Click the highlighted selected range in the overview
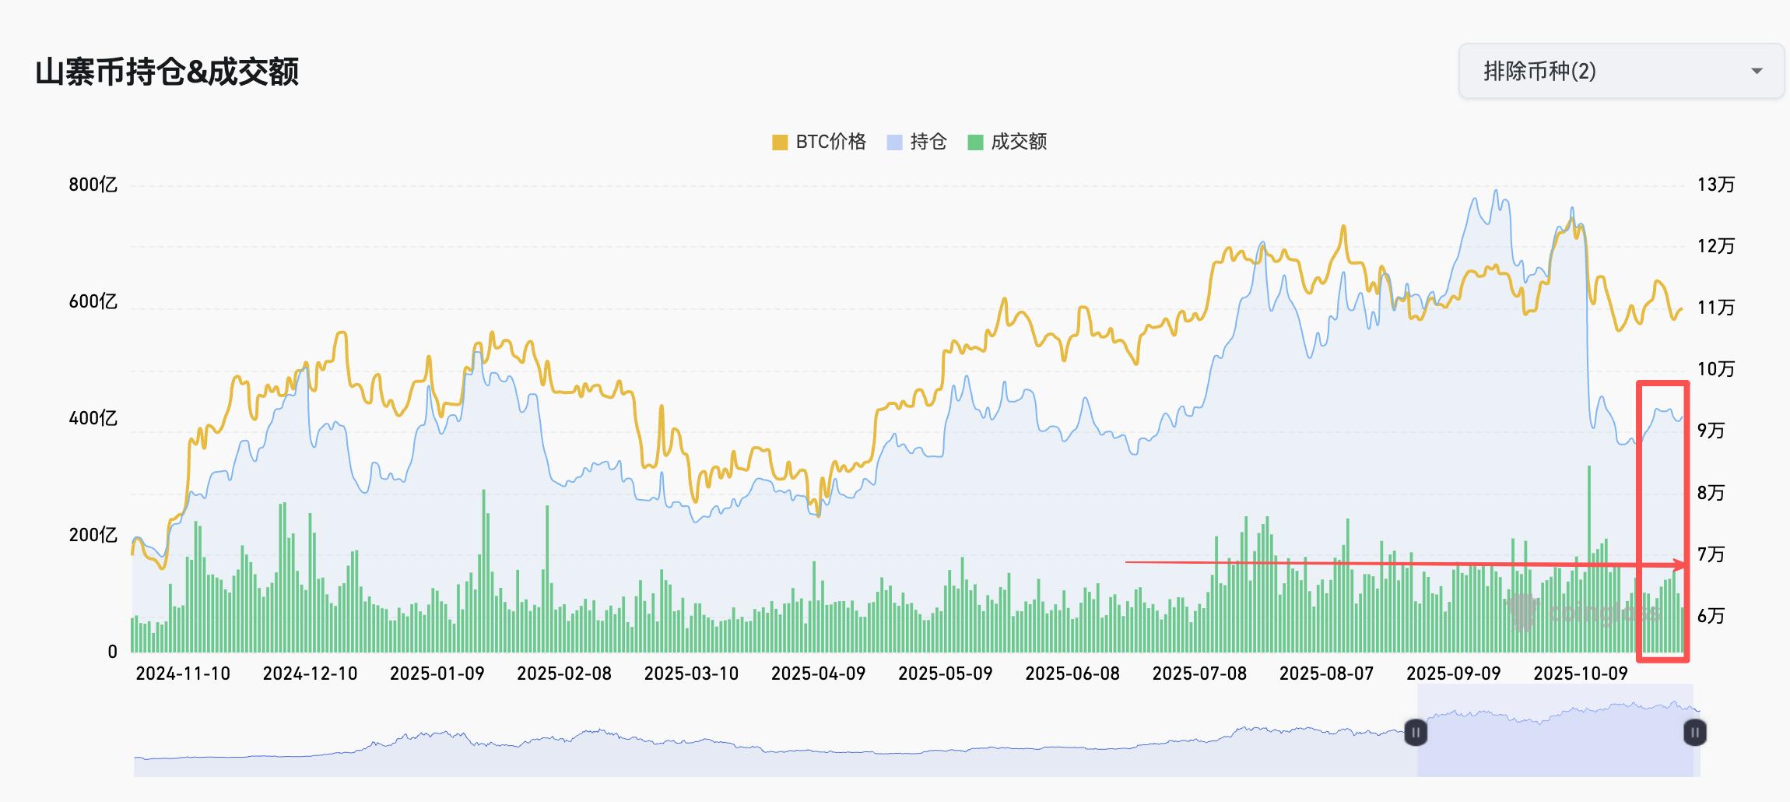 point(1555,740)
